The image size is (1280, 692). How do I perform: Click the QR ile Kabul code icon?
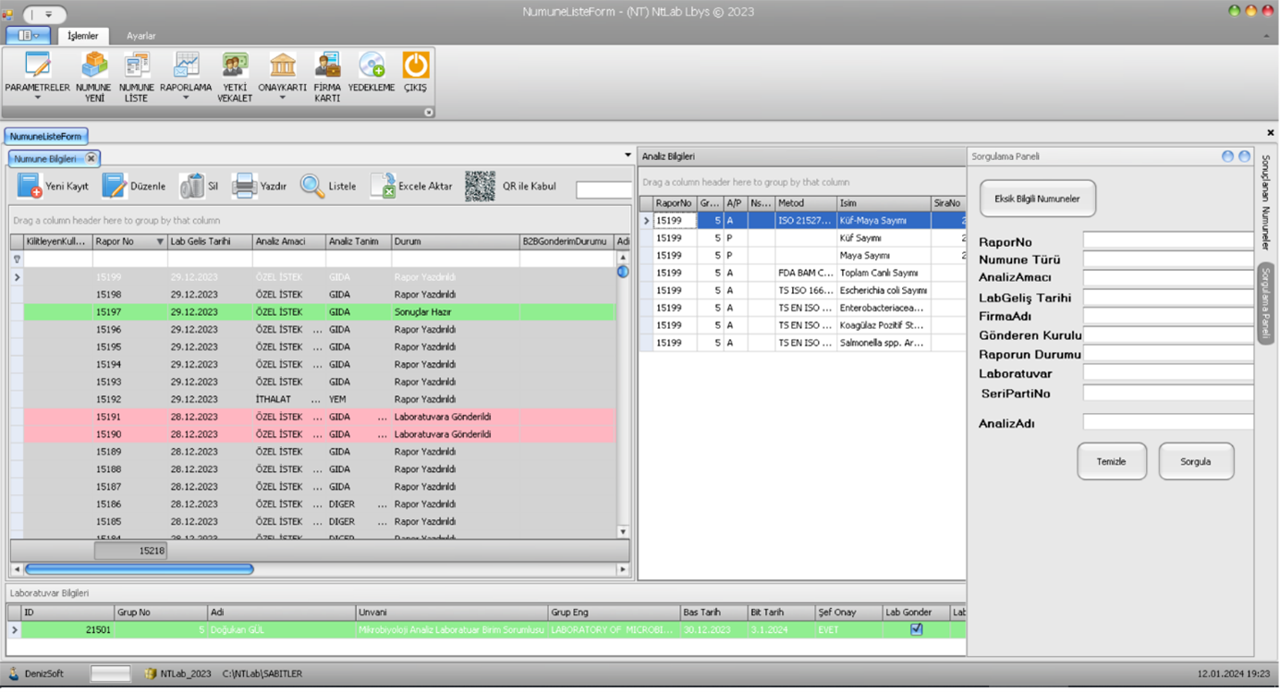click(x=480, y=186)
